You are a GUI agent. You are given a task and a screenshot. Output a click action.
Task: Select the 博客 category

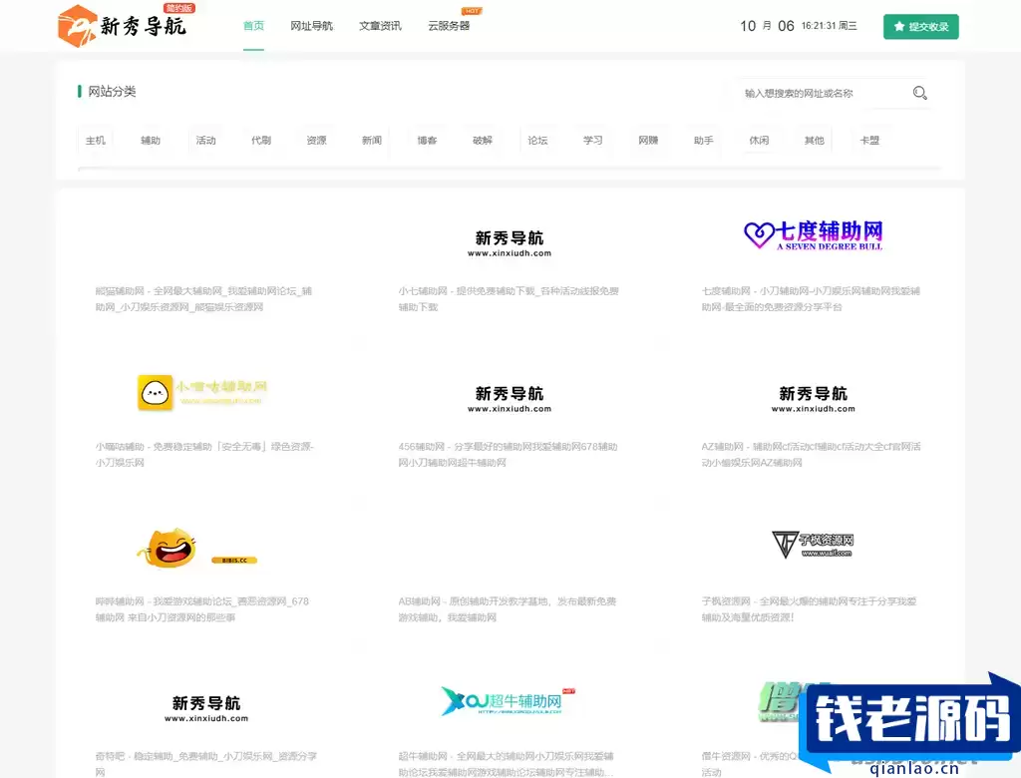coord(427,140)
